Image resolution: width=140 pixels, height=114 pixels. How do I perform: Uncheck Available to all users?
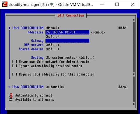11,100
